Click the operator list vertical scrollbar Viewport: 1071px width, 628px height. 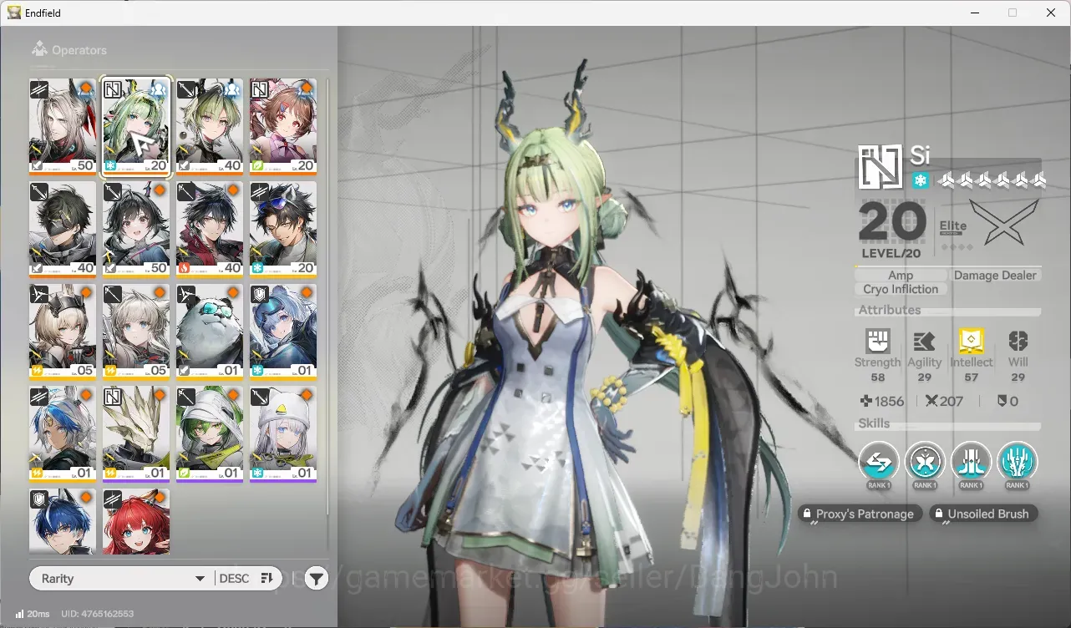(x=327, y=296)
